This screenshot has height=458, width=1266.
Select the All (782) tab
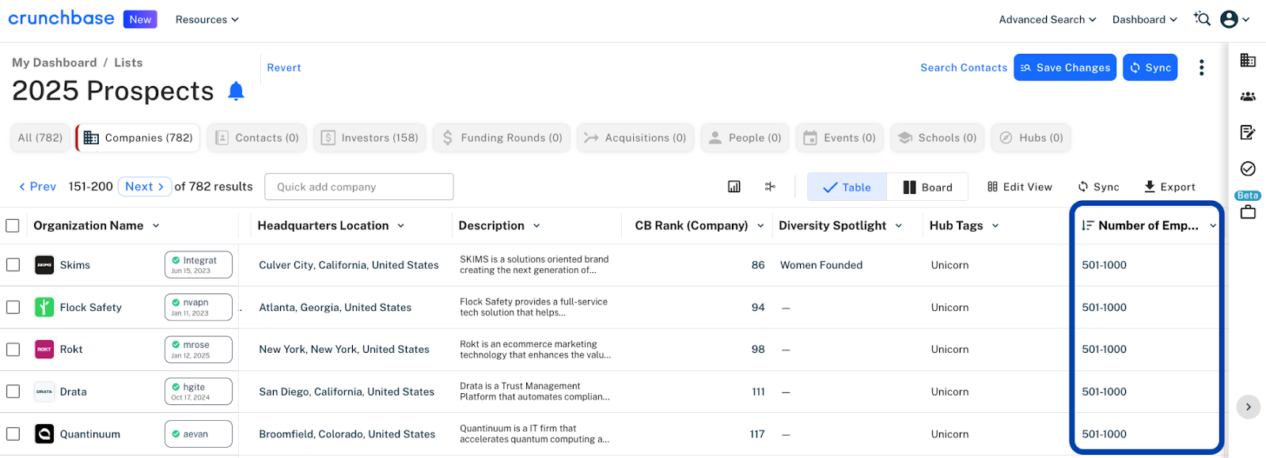[40, 138]
